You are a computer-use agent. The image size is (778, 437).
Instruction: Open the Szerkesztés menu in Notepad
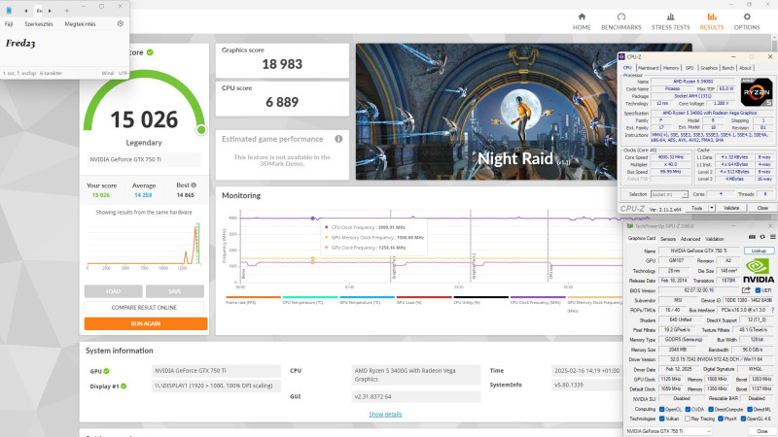coord(39,23)
